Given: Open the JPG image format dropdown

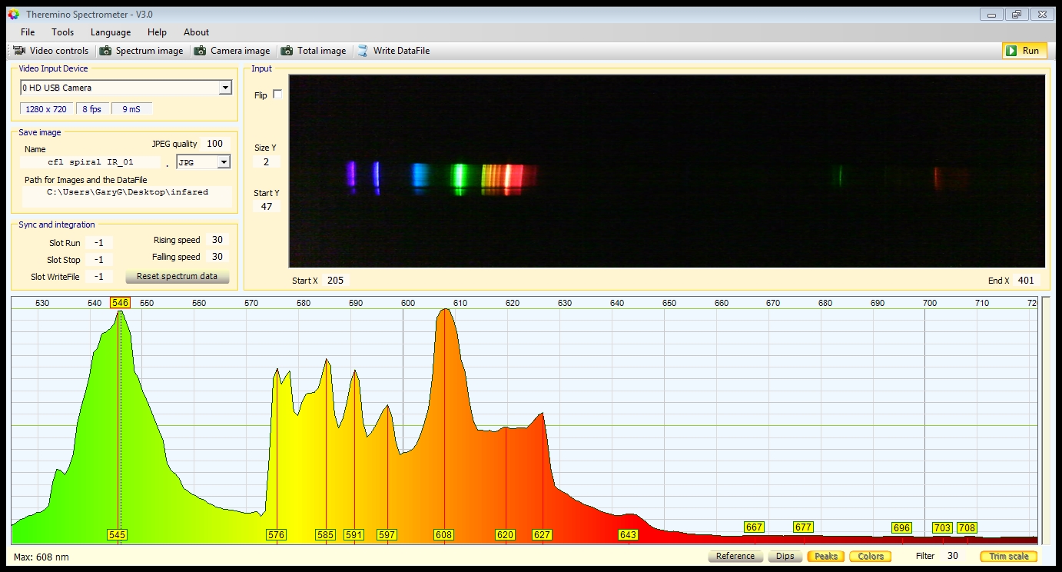Looking at the screenshot, I should (x=224, y=162).
